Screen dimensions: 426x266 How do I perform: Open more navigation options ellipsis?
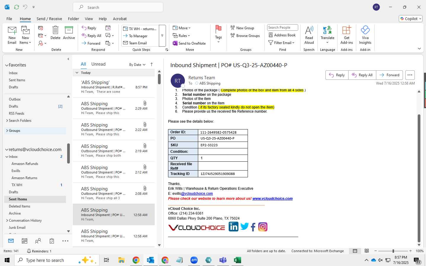[x=65, y=241]
